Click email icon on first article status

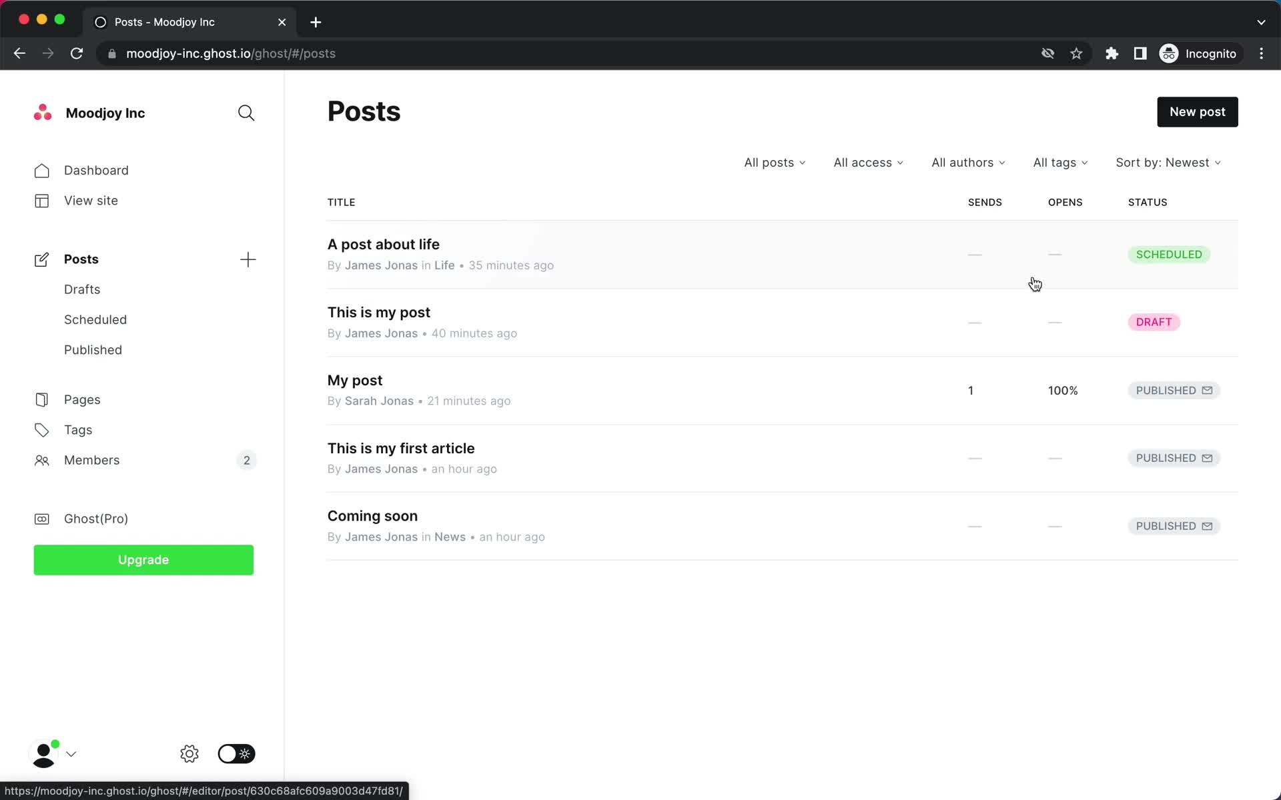pos(1207,458)
